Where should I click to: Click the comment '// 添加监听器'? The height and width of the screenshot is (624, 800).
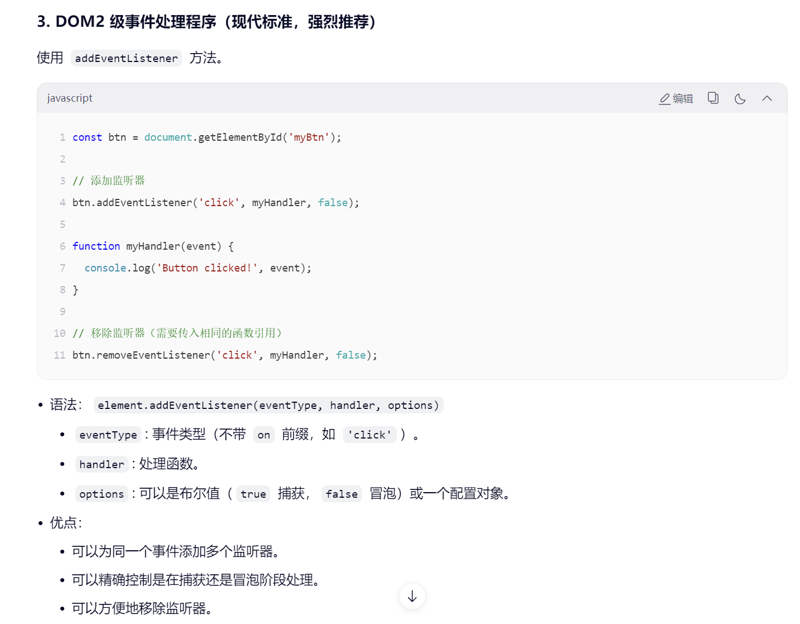point(109,181)
